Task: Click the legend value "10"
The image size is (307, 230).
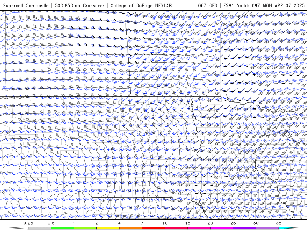Action: pos(165,223)
